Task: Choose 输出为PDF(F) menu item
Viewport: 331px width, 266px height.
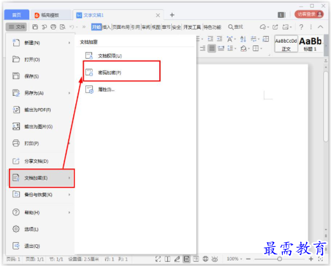Action: (40, 110)
